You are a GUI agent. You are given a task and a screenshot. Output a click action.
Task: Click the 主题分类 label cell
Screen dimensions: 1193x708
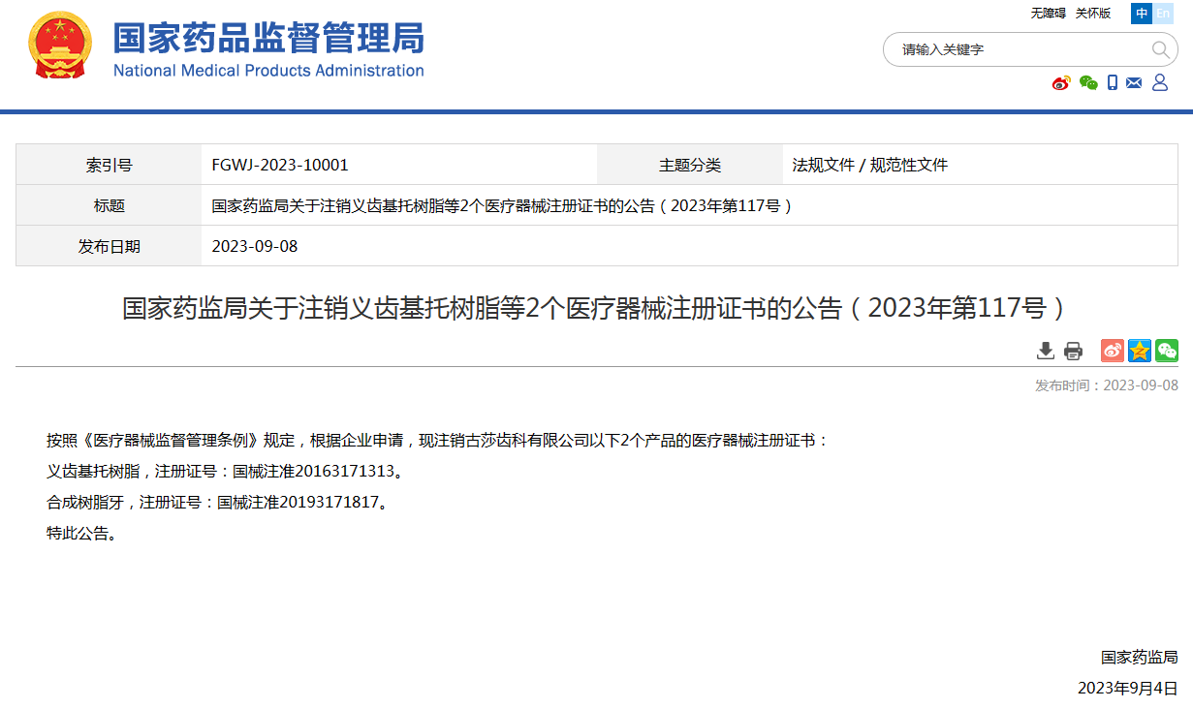690,165
